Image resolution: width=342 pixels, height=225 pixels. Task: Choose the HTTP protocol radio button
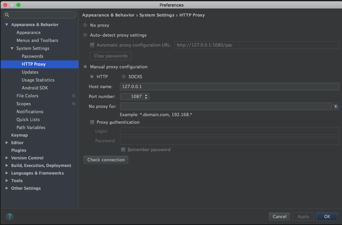92,77
